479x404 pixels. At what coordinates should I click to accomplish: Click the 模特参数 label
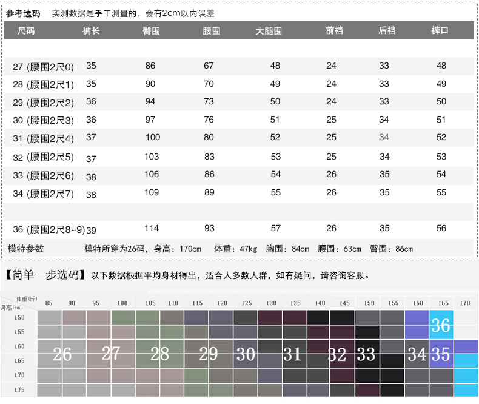[26, 249]
